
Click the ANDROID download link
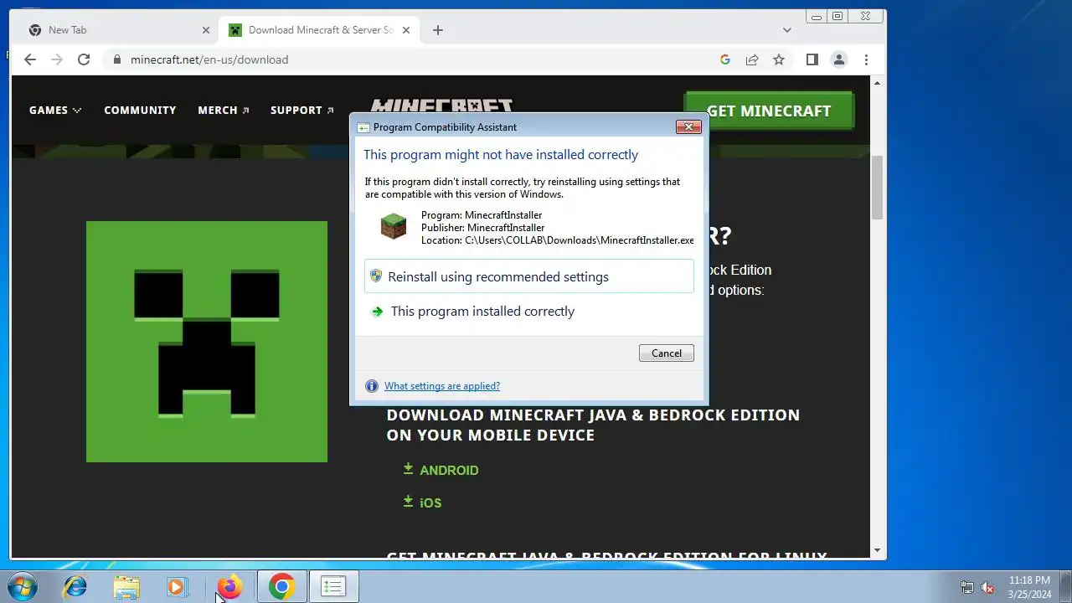tap(449, 471)
